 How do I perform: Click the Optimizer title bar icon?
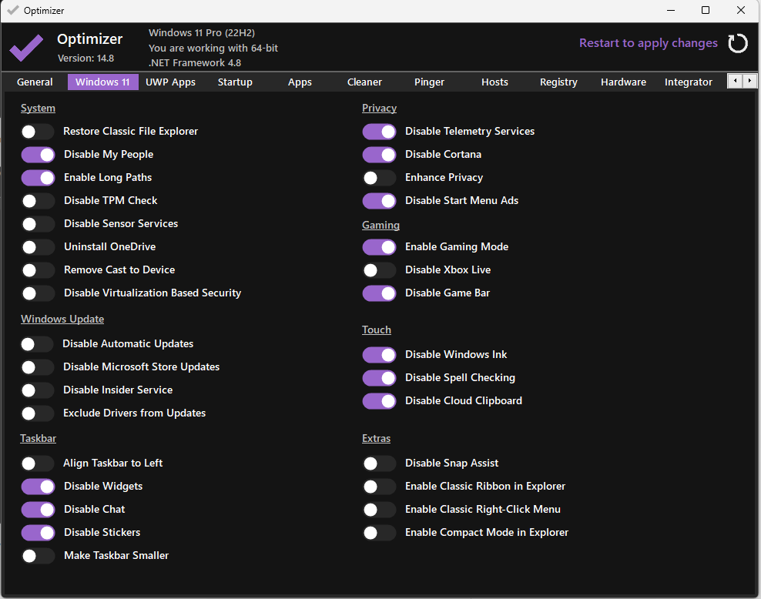coord(12,11)
